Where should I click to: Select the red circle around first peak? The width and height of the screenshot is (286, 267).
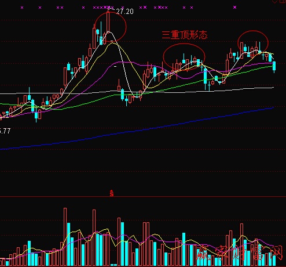click(x=111, y=27)
